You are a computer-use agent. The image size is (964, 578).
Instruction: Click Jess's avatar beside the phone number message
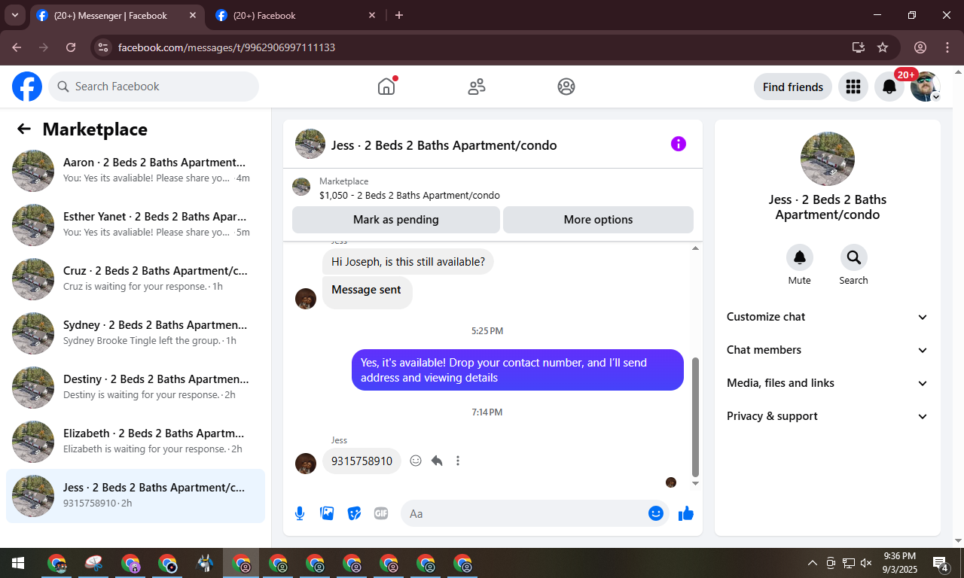[x=306, y=463]
